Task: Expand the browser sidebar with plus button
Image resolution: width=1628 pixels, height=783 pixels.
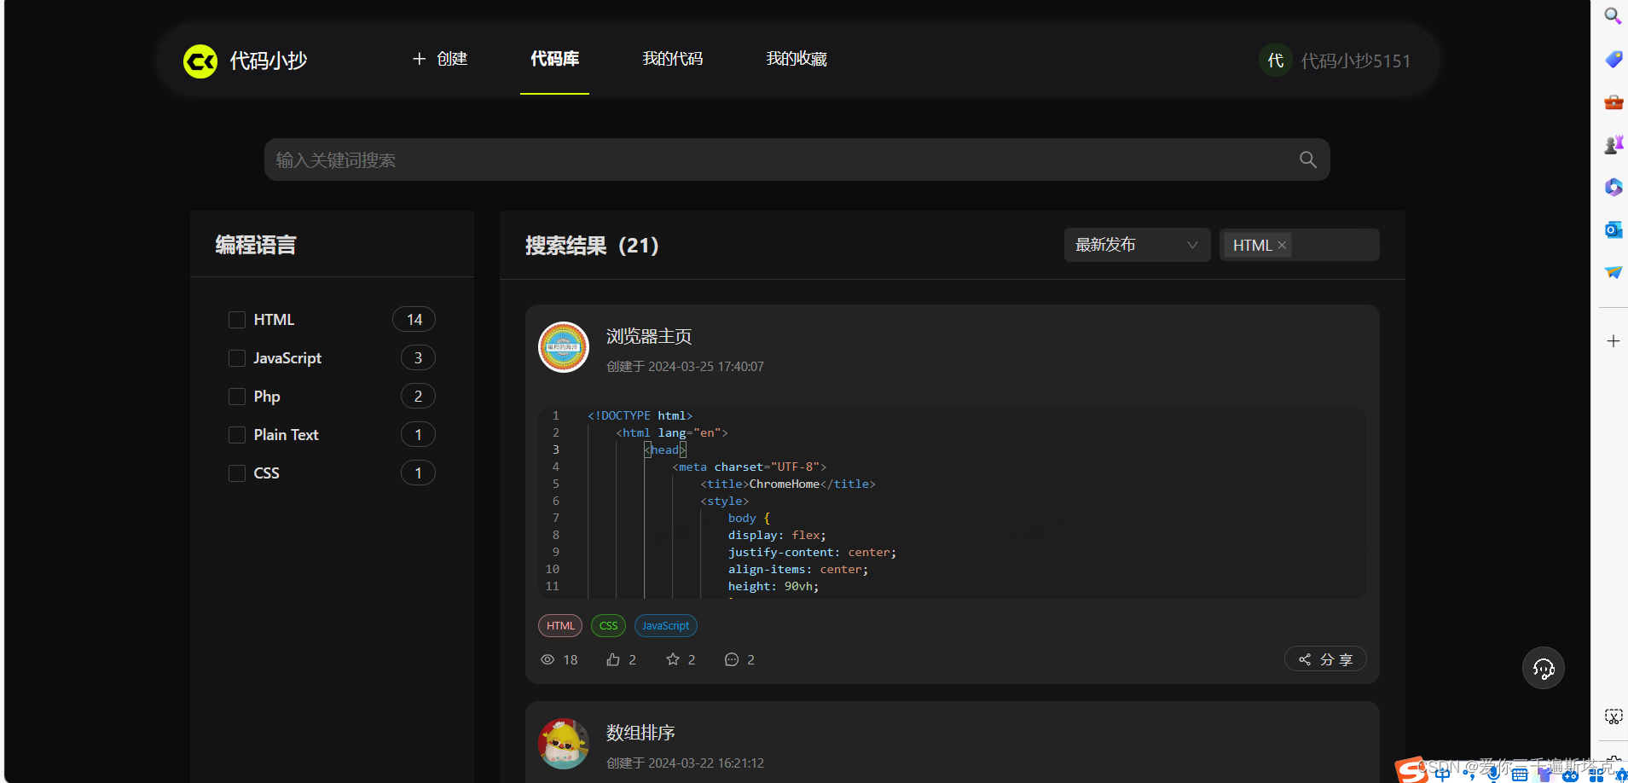Action: 1612,340
